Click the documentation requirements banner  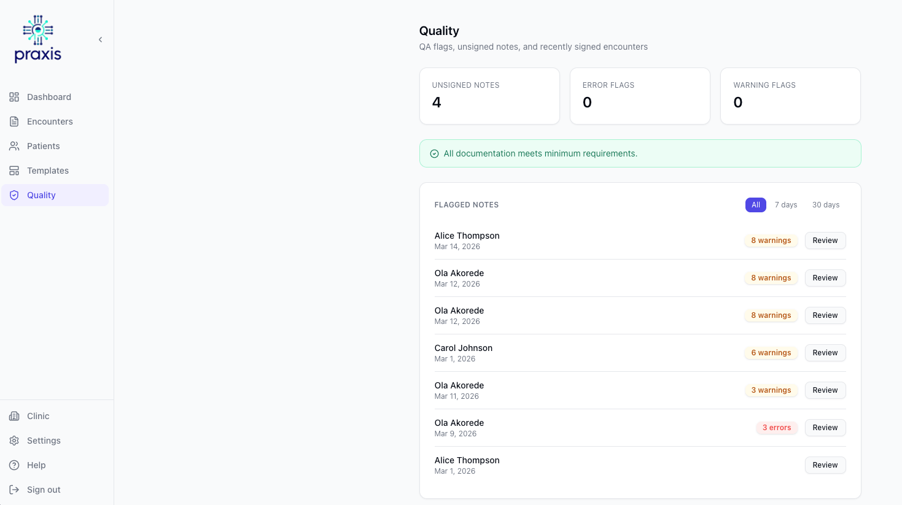[x=640, y=153]
